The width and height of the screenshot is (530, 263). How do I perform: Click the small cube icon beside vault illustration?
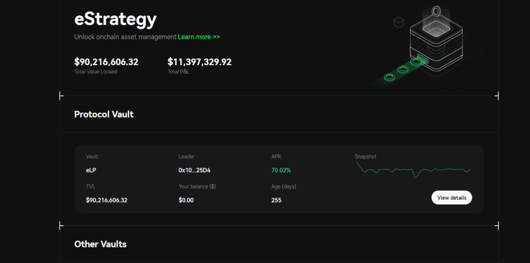point(398,22)
